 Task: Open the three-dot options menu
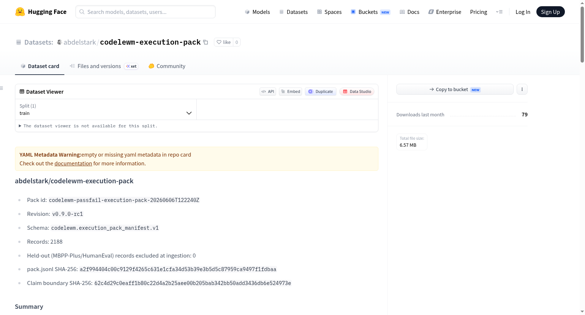click(x=522, y=89)
